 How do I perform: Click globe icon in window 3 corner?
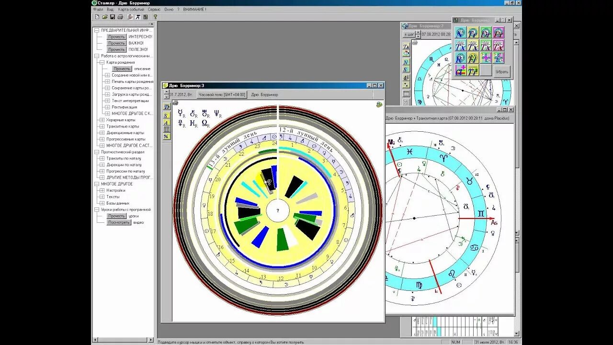379,104
